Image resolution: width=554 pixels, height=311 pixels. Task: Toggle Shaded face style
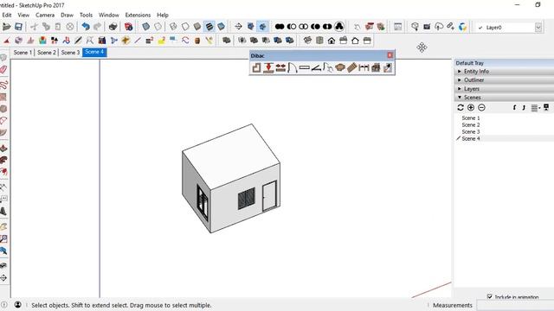pos(197,27)
